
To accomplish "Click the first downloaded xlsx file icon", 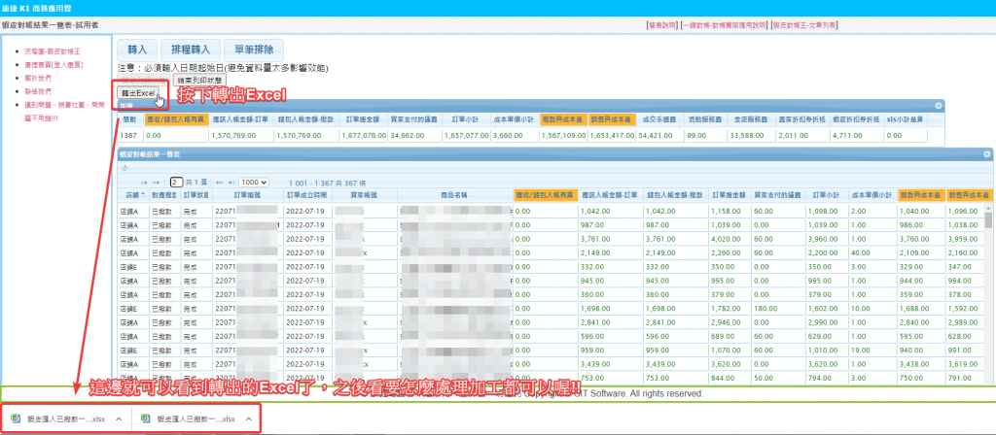I will 17,418.
